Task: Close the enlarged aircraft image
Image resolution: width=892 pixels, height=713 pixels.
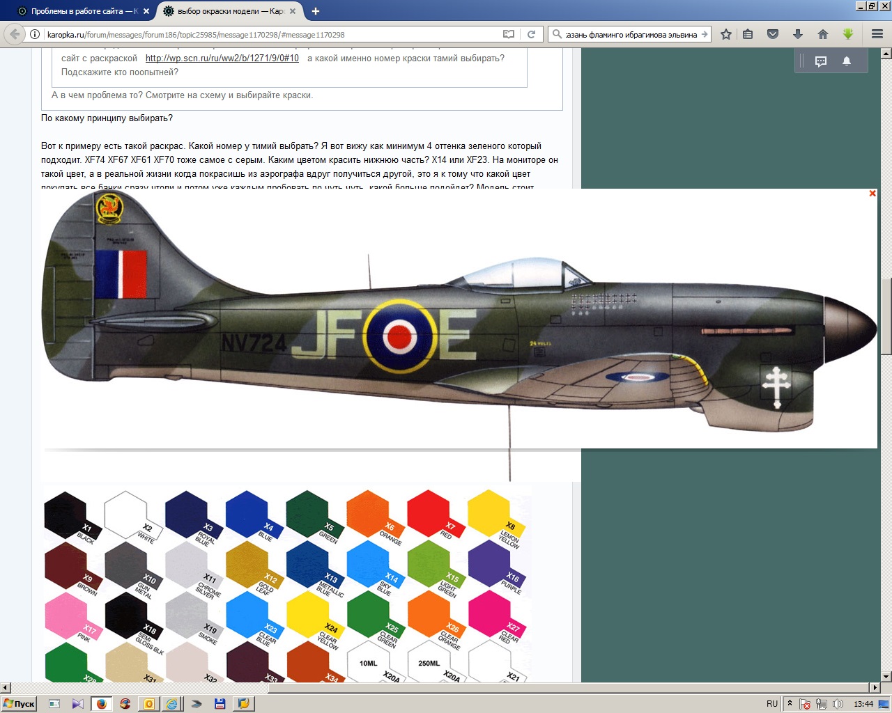Action: (872, 194)
